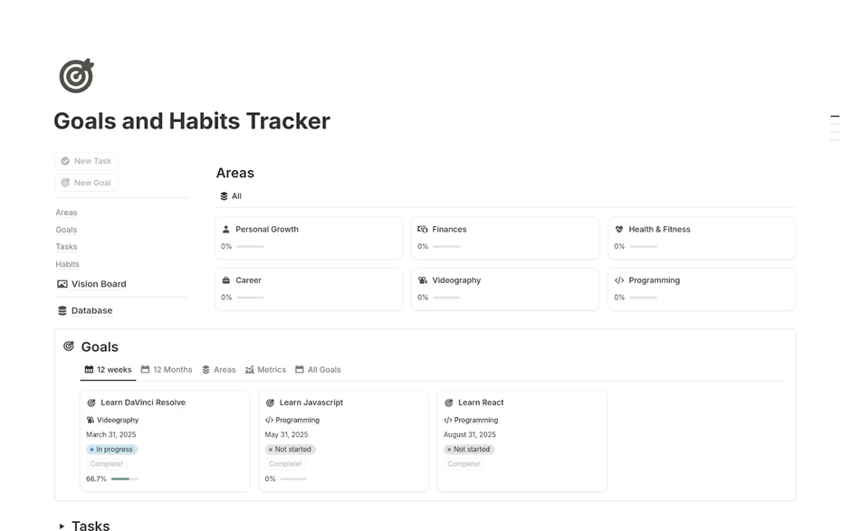Switch to the 12 Months tab
Image resolution: width=851 pixels, height=531 pixels.
pos(167,370)
